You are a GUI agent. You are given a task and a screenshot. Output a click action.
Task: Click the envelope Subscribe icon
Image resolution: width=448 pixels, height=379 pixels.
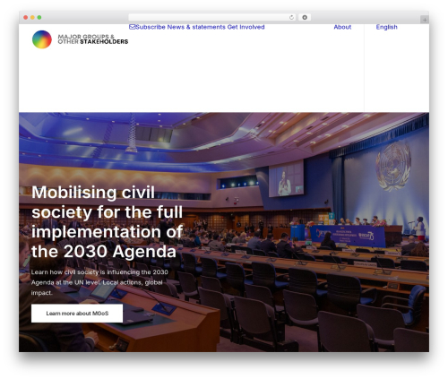[x=132, y=27]
